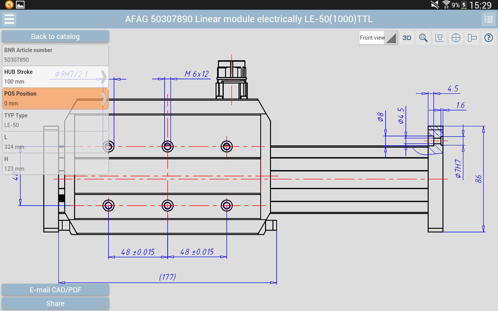Select the L 324 mm field
The image size is (498, 311).
click(x=55, y=142)
